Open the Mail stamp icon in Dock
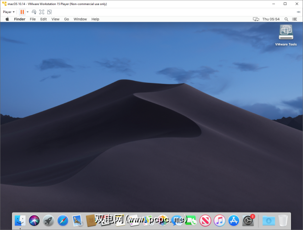The height and width of the screenshot is (230, 303). 77,220
